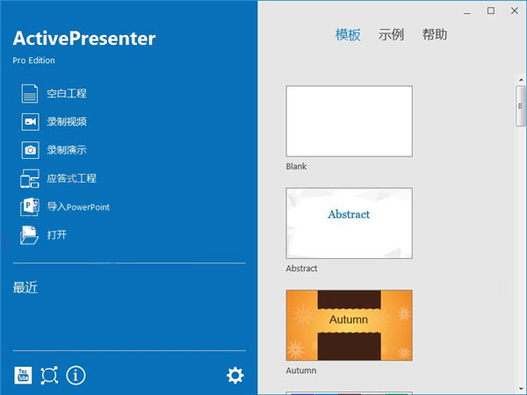Click the PowerPoint import icon
Screen dimensions: 527x395
[x=30, y=206]
